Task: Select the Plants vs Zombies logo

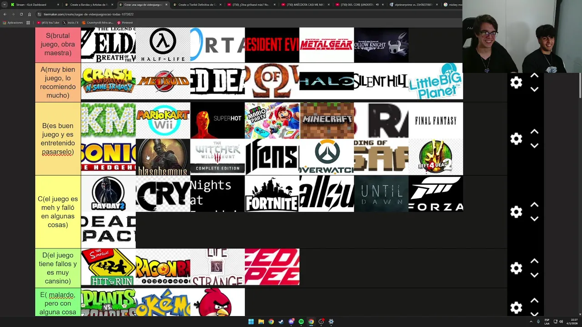Action: click(x=108, y=302)
